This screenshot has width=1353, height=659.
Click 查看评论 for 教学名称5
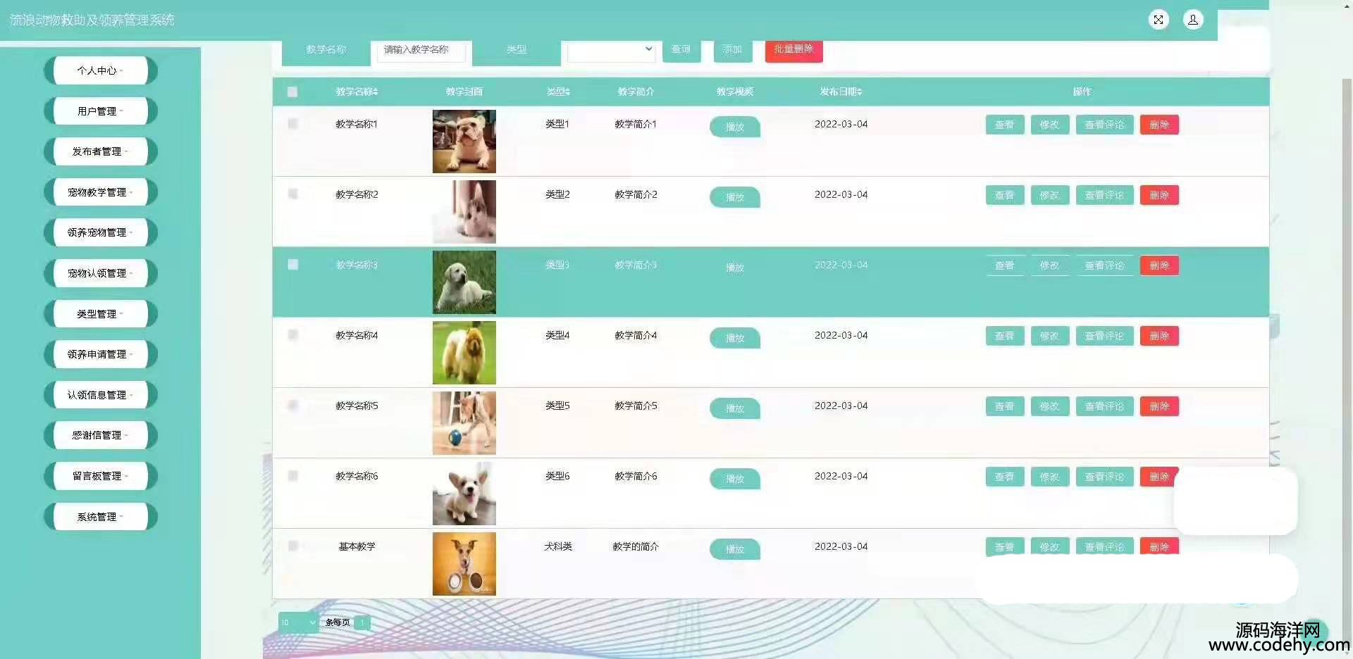1104,406
